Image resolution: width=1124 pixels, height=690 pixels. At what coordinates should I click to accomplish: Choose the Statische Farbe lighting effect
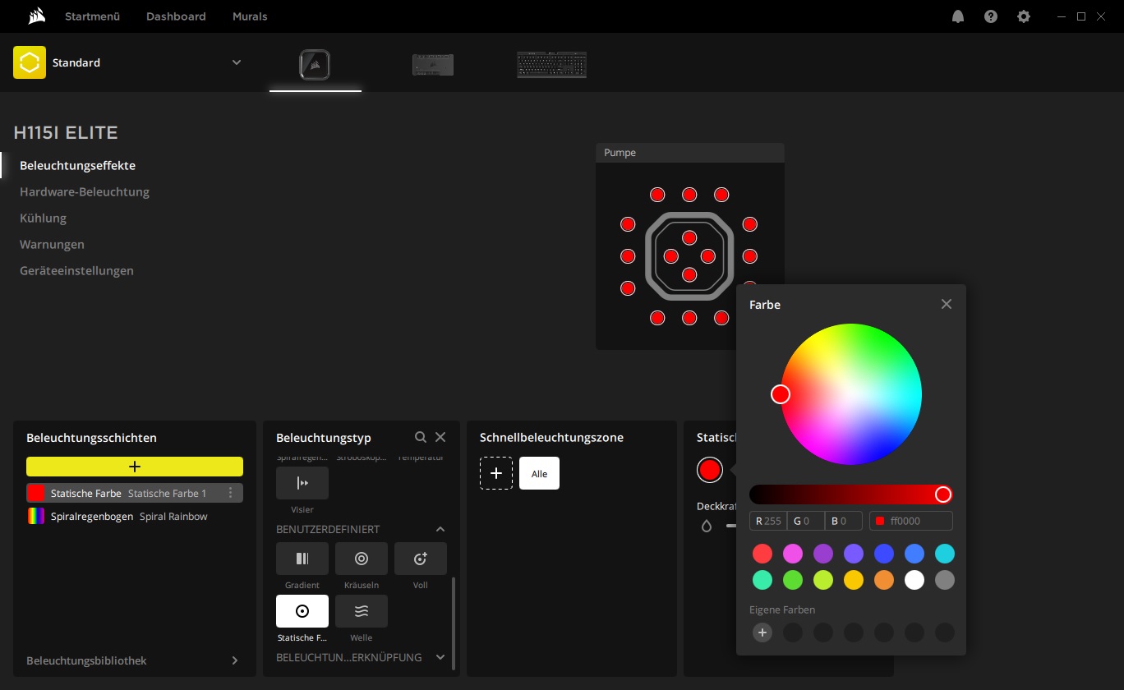pos(302,611)
